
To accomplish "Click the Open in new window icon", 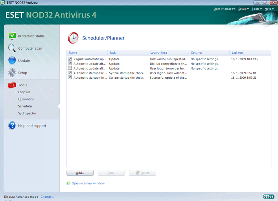I will [x=68, y=183].
